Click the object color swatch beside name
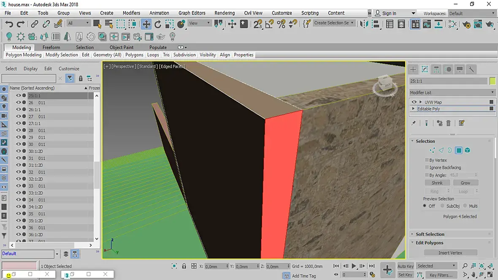This screenshot has height=280, width=498. click(493, 81)
